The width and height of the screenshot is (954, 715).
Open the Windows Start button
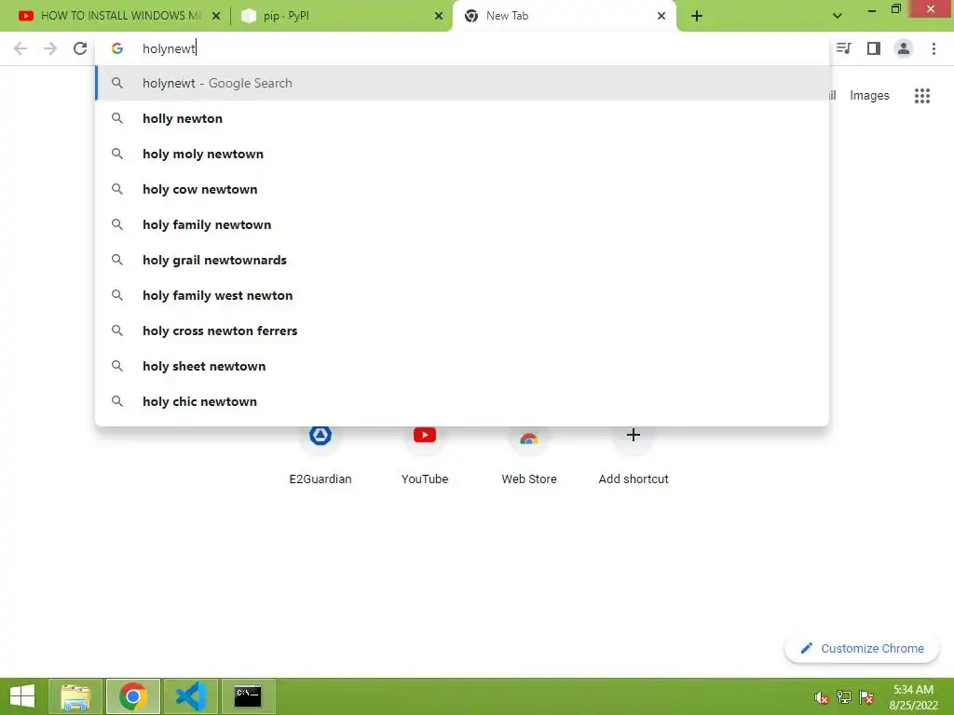click(22, 696)
